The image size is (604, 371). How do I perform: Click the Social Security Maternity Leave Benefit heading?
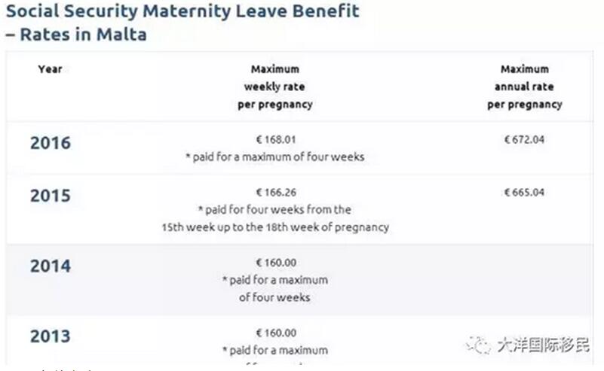coord(182,11)
